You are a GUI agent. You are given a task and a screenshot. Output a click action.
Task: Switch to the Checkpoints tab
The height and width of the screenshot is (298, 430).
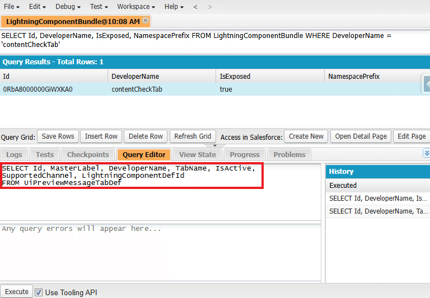(88, 155)
